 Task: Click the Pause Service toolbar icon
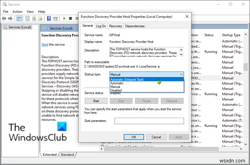[77, 18]
